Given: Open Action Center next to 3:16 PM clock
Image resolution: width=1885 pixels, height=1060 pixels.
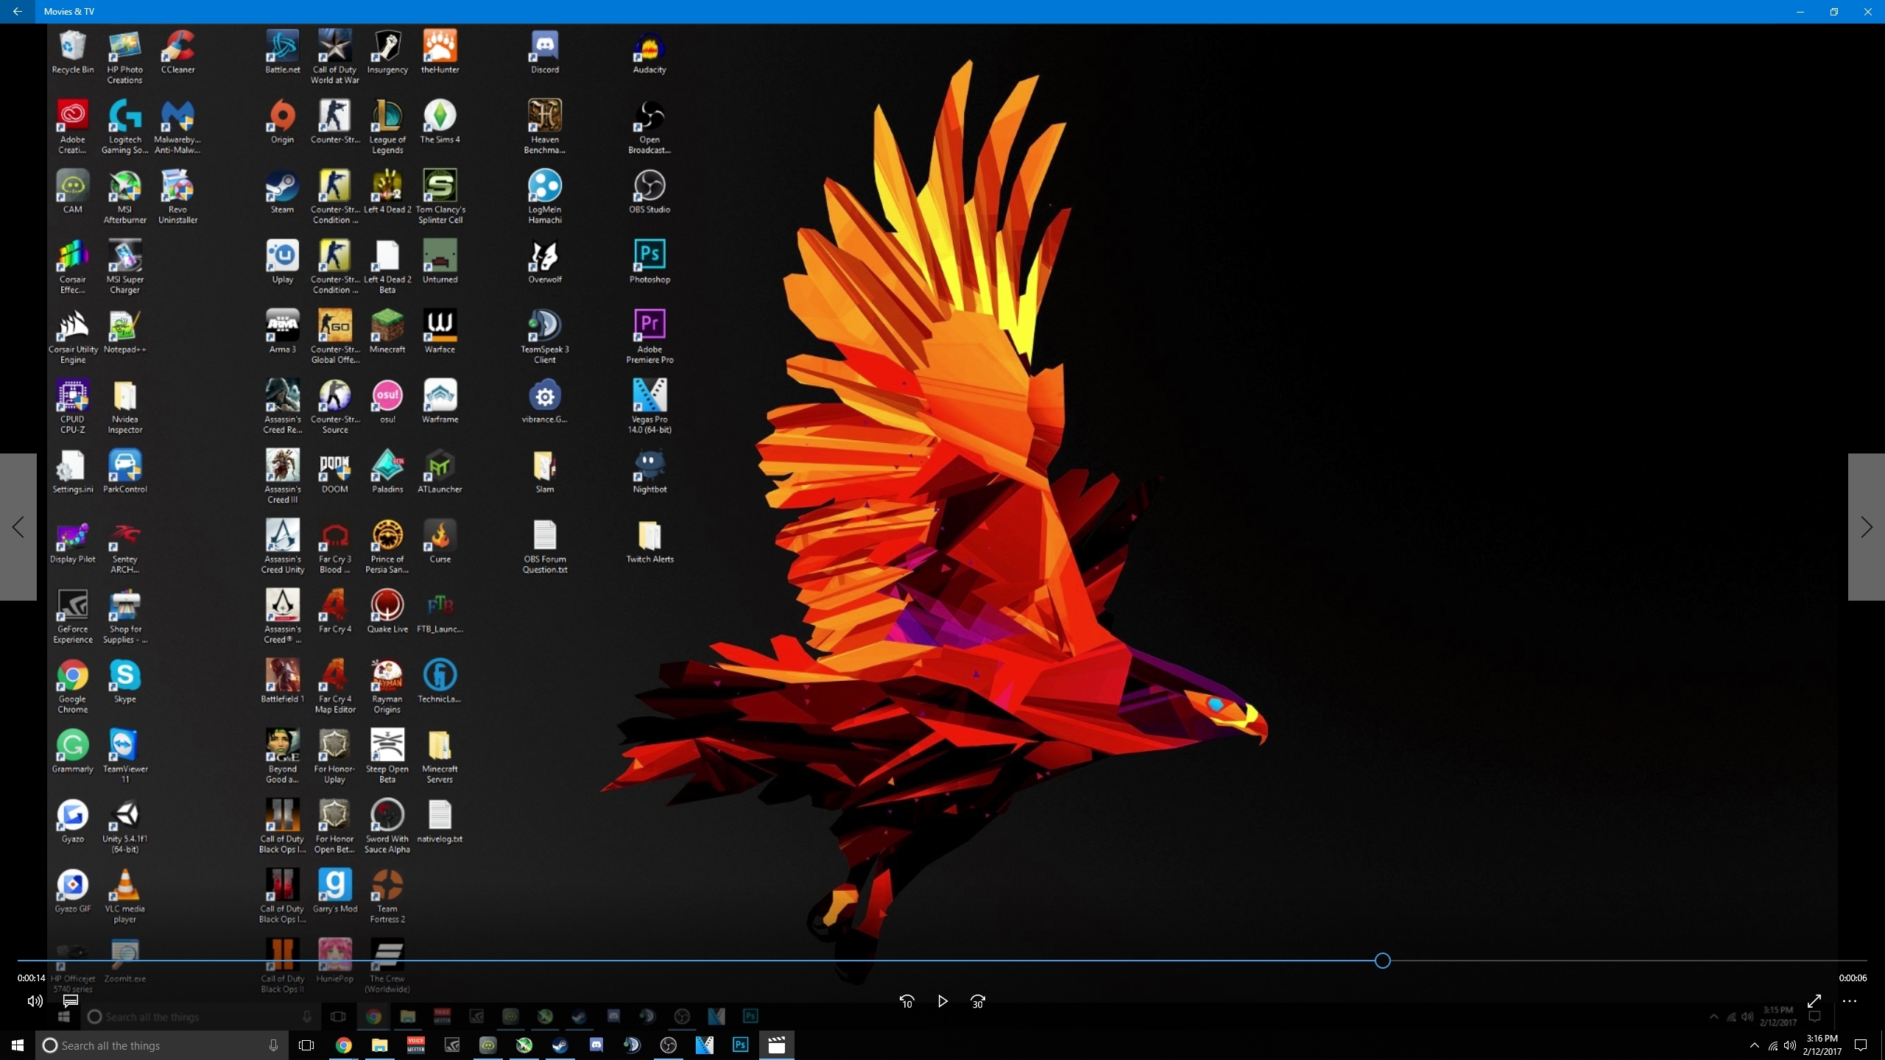Looking at the screenshot, I should (x=1861, y=1045).
